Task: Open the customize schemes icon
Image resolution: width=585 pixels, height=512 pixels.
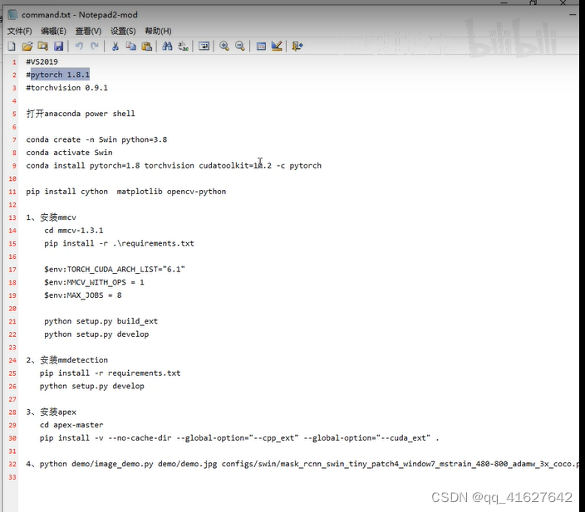Action: (277, 46)
